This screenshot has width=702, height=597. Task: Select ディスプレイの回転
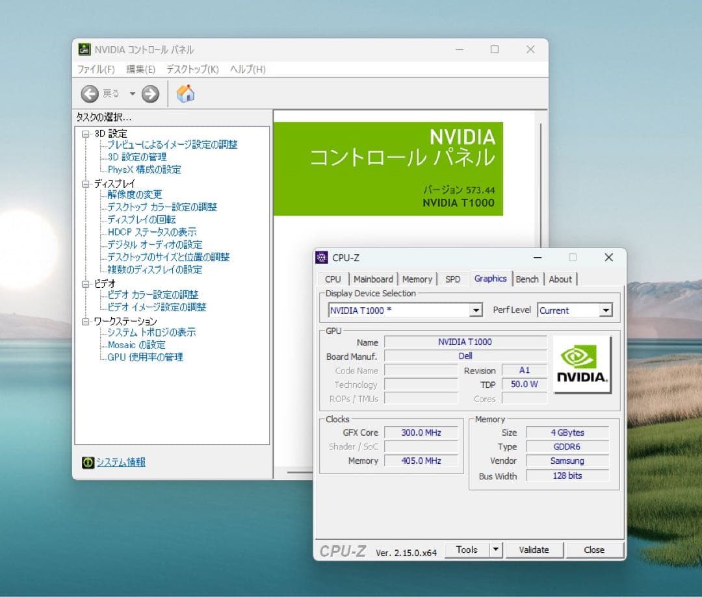(142, 220)
